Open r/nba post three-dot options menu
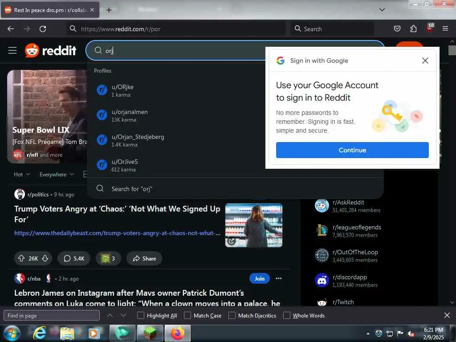The width and height of the screenshot is (456, 342). point(279,278)
